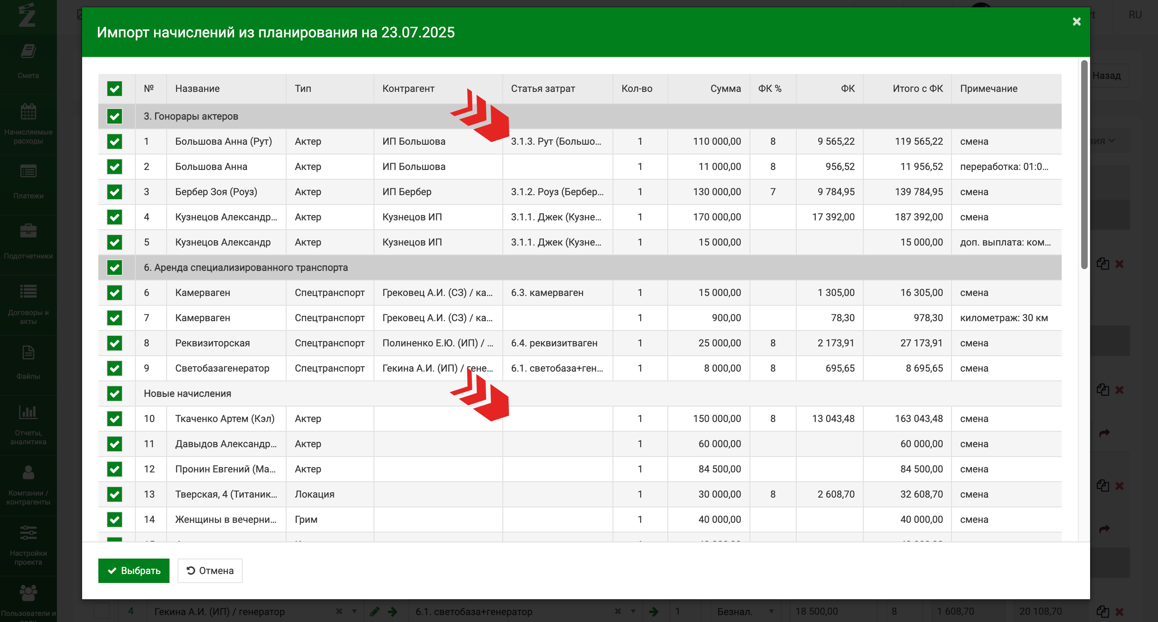Open Отчеты, аналитика chart icon
The height and width of the screenshot is (622, 1158).
pos(28,412)
